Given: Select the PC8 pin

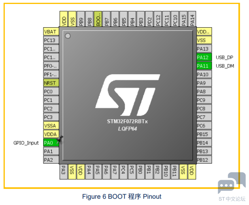Looking at the screenshot, I should (204, 109).
